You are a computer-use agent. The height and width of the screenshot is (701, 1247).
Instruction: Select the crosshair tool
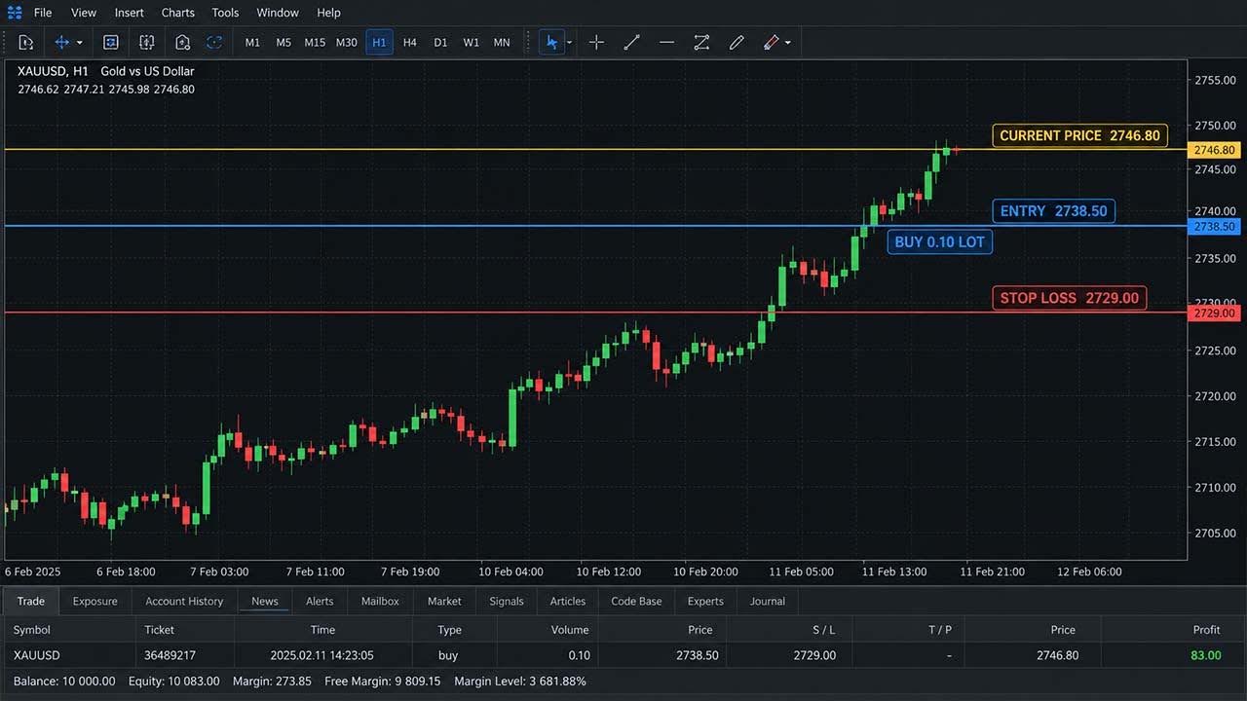pos(596,42)
